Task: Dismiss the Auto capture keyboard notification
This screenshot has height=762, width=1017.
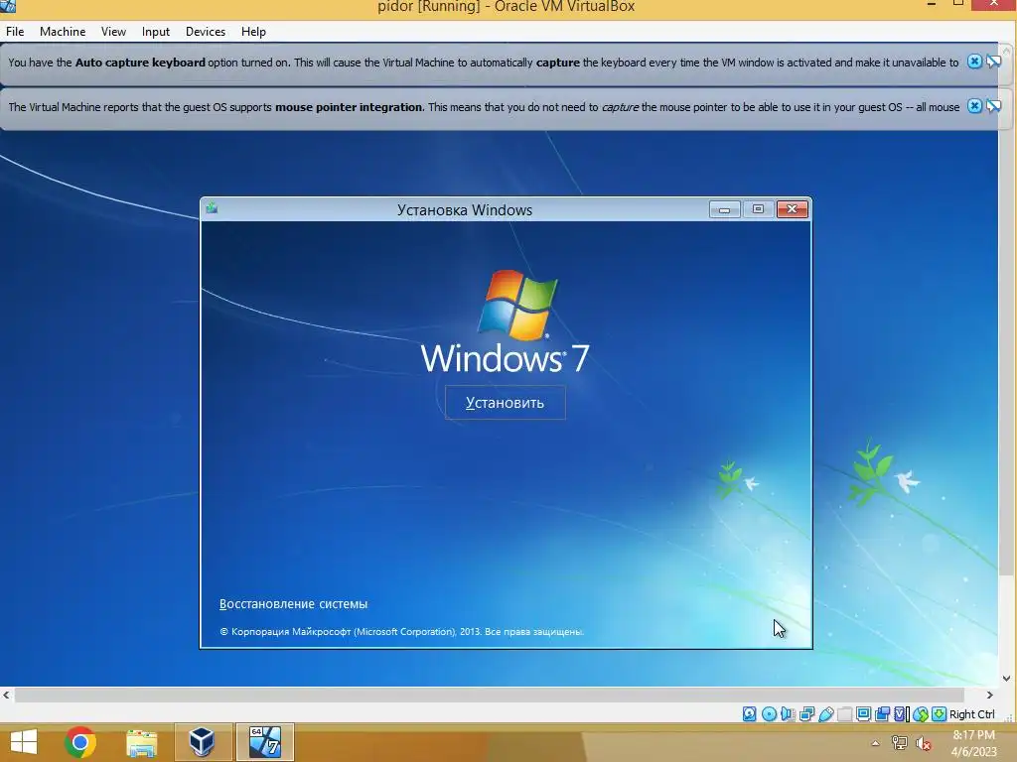Action: 974,62
